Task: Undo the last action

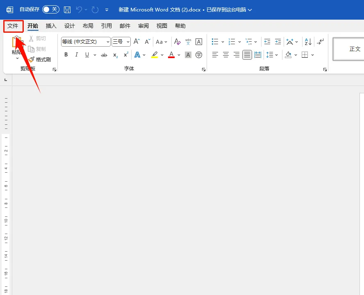Action: (79, 10)
